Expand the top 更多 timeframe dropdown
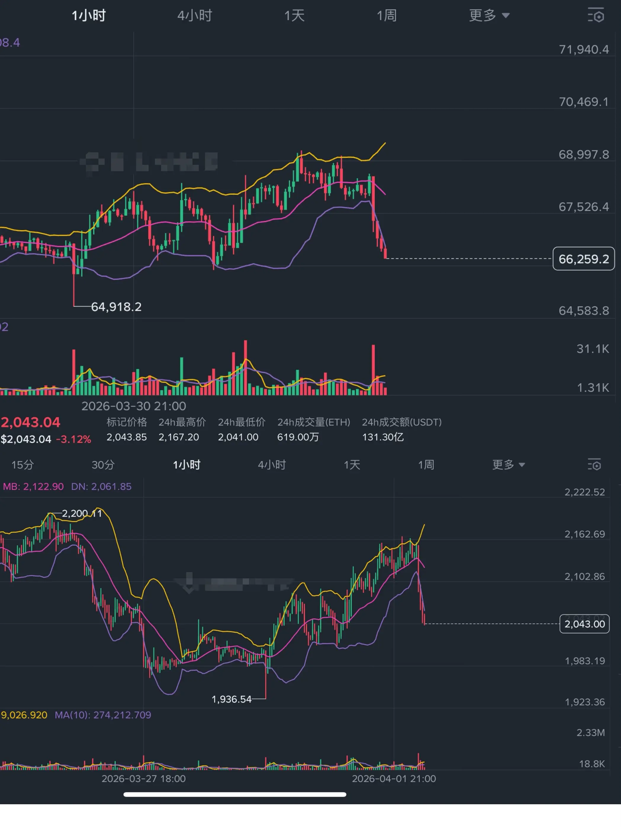This screenshot has width=621, height=827. tap(489, 16)
